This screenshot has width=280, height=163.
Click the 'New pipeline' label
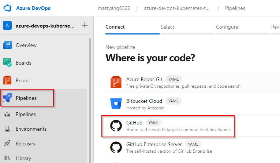[x=120, y=47]
